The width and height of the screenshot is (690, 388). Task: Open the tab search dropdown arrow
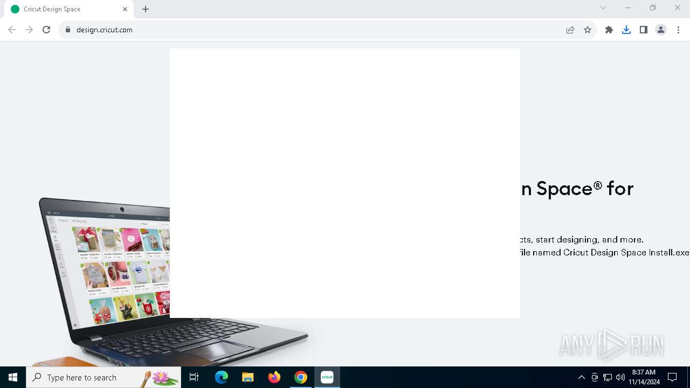(603, 8)
